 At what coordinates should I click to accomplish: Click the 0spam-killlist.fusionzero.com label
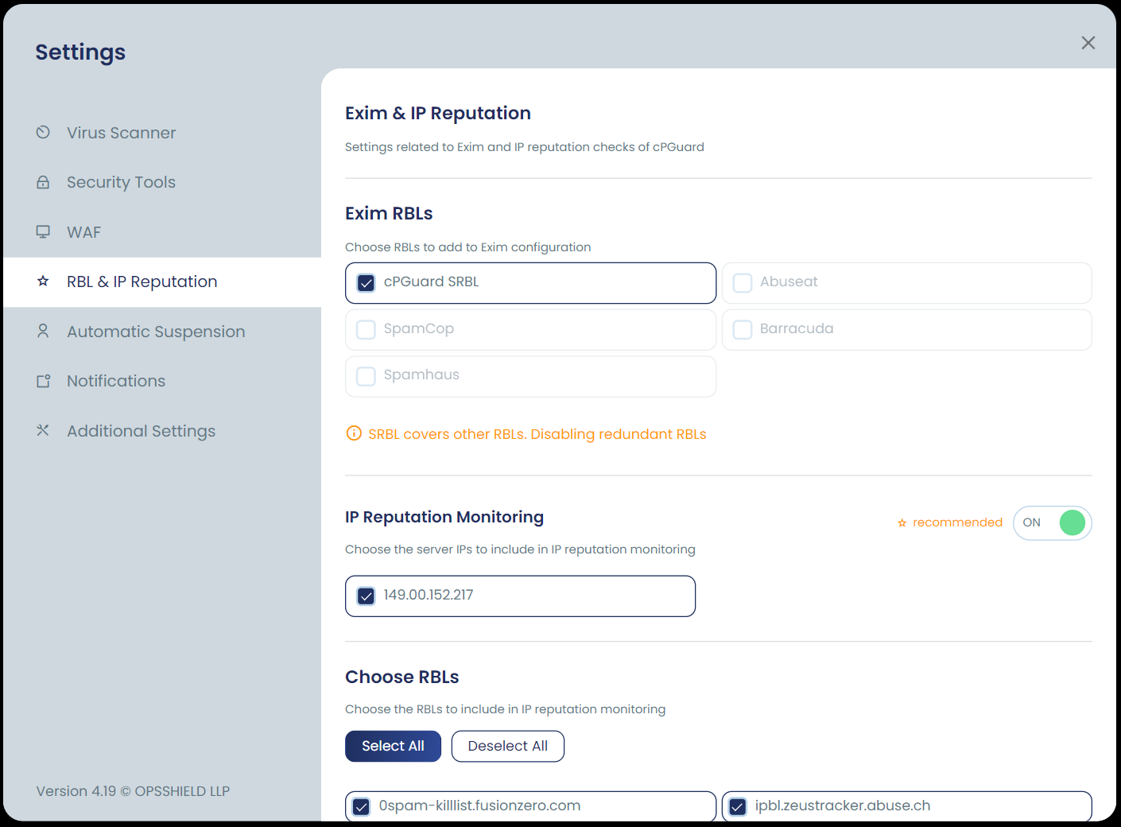point(479,806)
